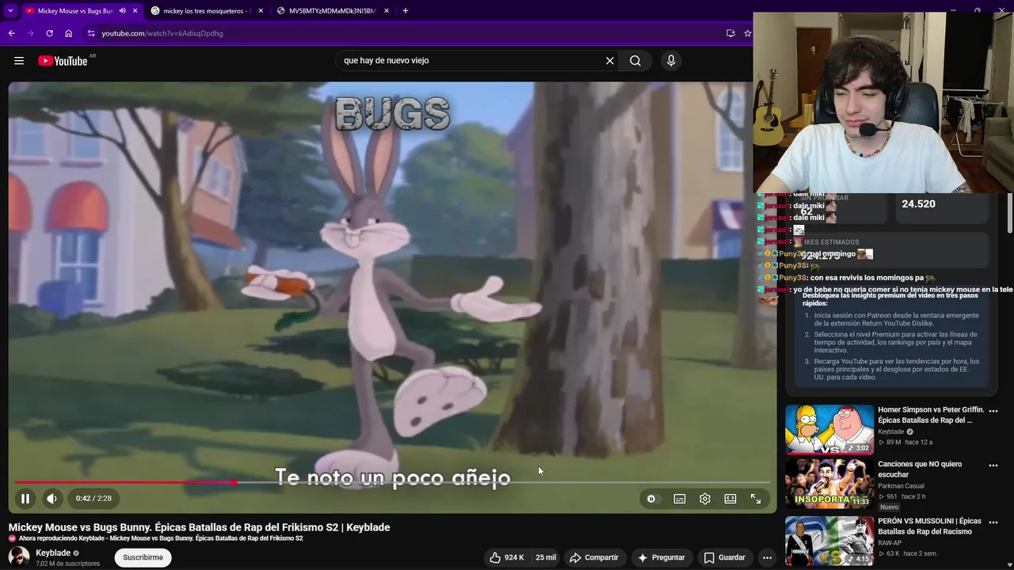
Task: Click the dislike count 25 mil
Action: (x=546, y=557)
